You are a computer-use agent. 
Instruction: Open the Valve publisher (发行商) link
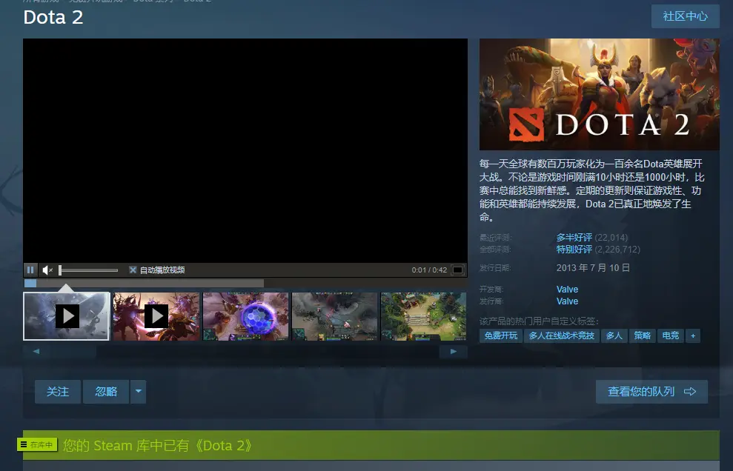[567, 301]
